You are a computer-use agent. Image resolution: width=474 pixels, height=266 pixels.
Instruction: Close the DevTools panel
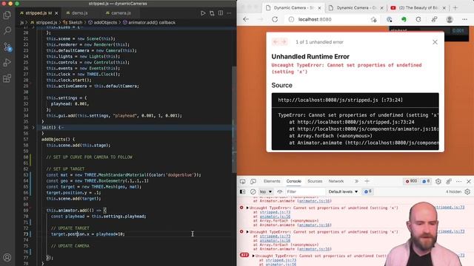tap(469, 181)
